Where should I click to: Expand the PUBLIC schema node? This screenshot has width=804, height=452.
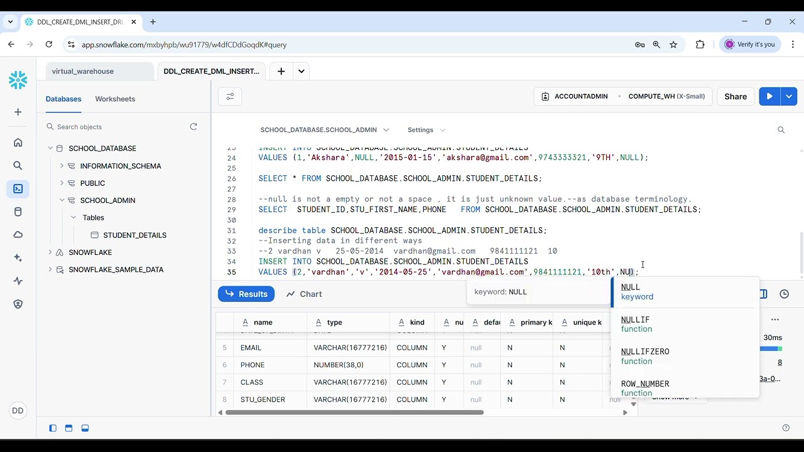[62, 183]
